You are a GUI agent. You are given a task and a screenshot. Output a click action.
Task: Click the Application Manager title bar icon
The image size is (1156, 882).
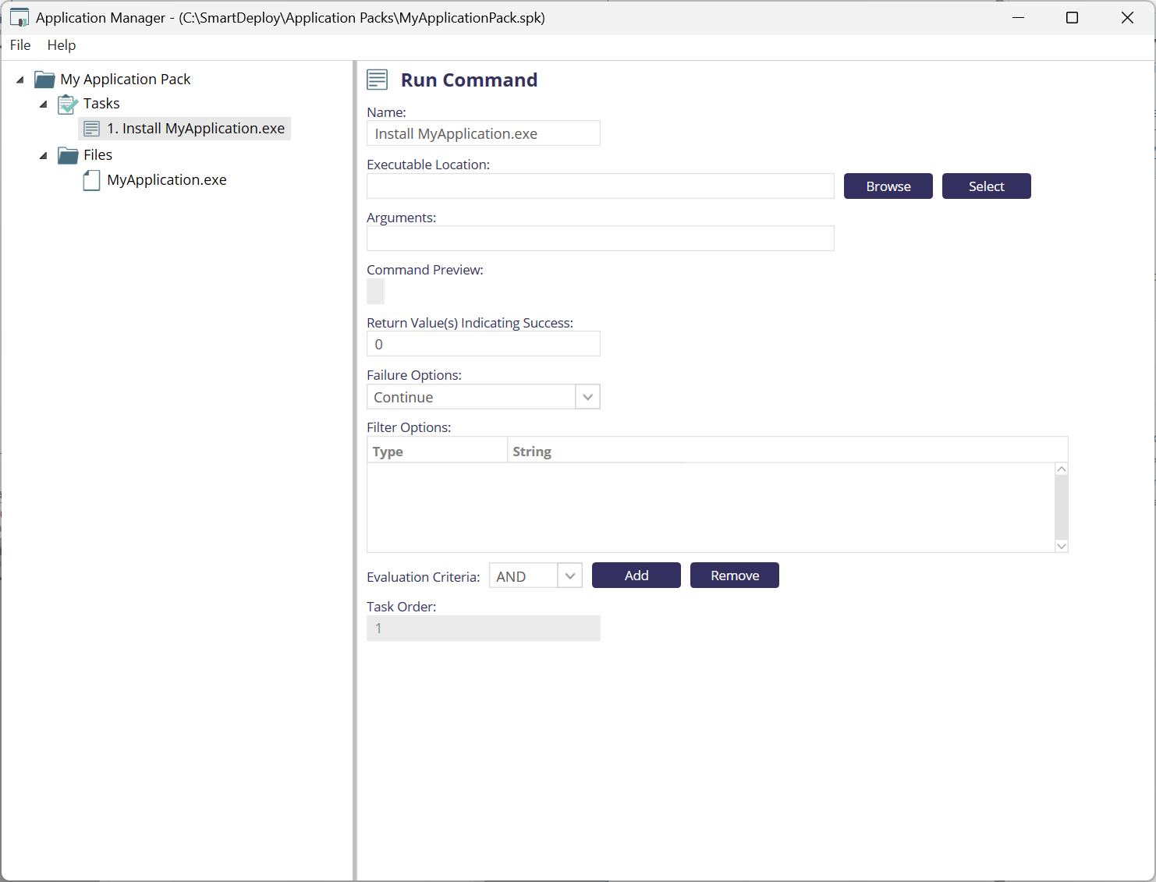[20, 18]
